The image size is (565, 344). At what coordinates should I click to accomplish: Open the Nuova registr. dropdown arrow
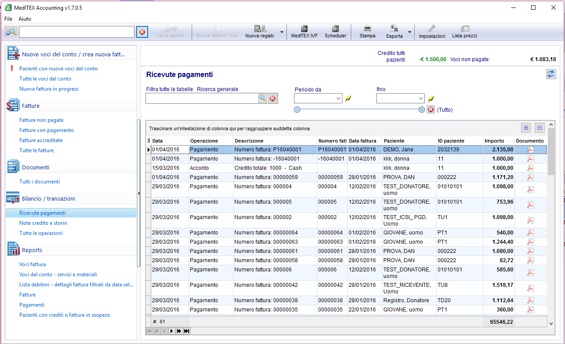click(x=282, y=32)
